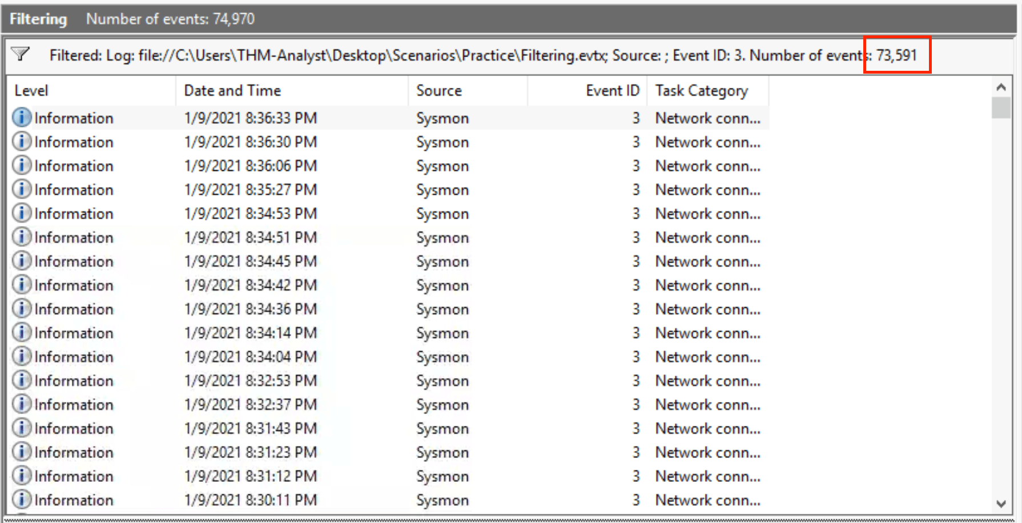1022x523 pixels.
Task: Click Sysmon source in 8:35:27 PM row
Action: 442,190
